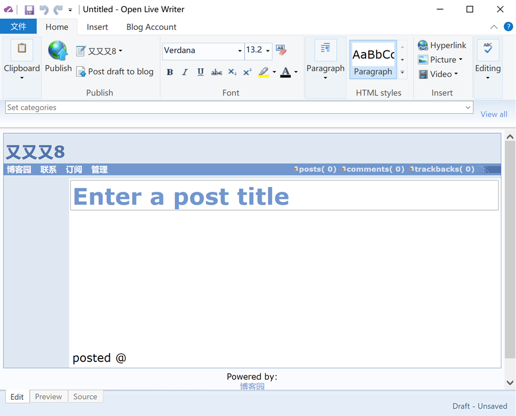
Task: Click the posts( 0) counter text
Action: [317, 169]
